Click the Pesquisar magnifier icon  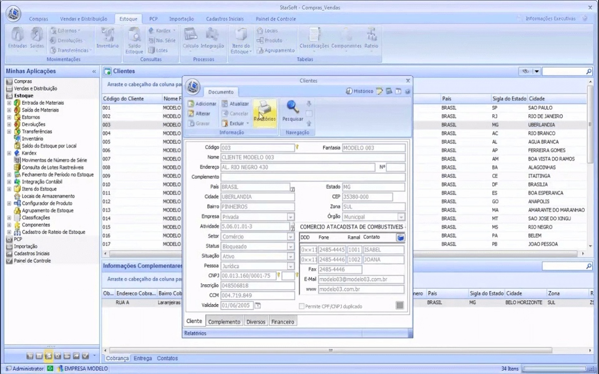(x=292, y=107)
